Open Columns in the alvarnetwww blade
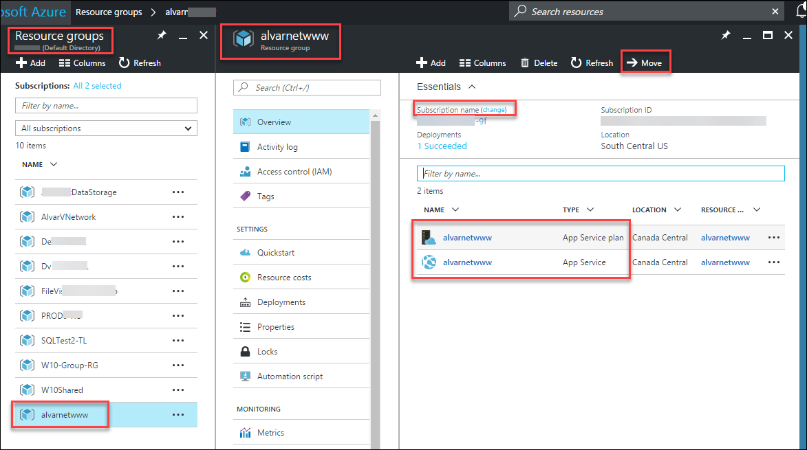This screenshot has height=450, width=807. pyautogui.click(x=483, y=63)
